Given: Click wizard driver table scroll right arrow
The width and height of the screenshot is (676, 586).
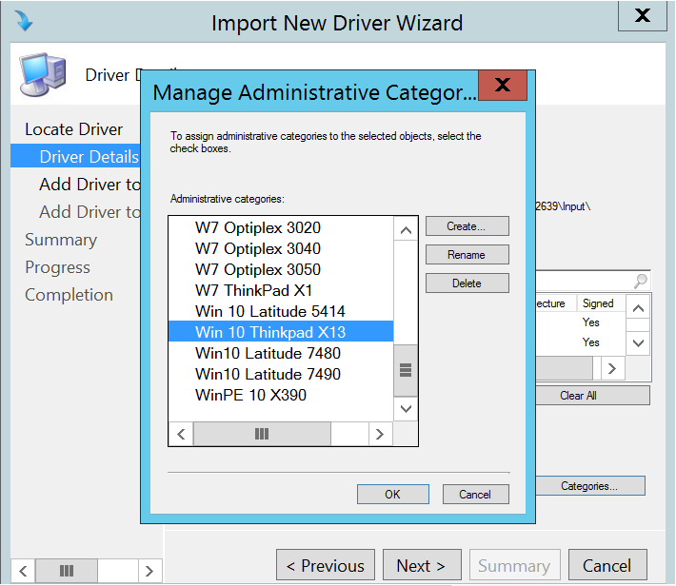Looking at the screenshot, I should click(x=612, y=368).
